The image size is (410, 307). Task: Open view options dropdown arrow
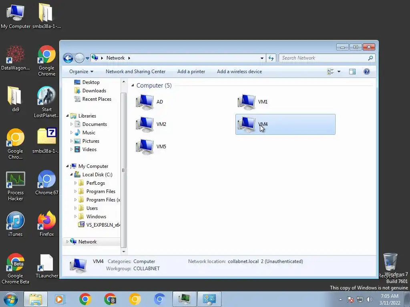(339, 72)
